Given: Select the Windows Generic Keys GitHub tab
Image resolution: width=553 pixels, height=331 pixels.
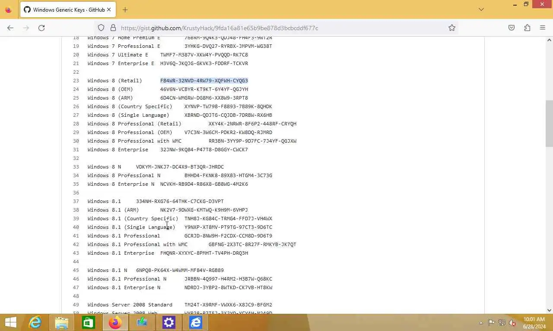Looking at the screenshot, I should point(68,9).
